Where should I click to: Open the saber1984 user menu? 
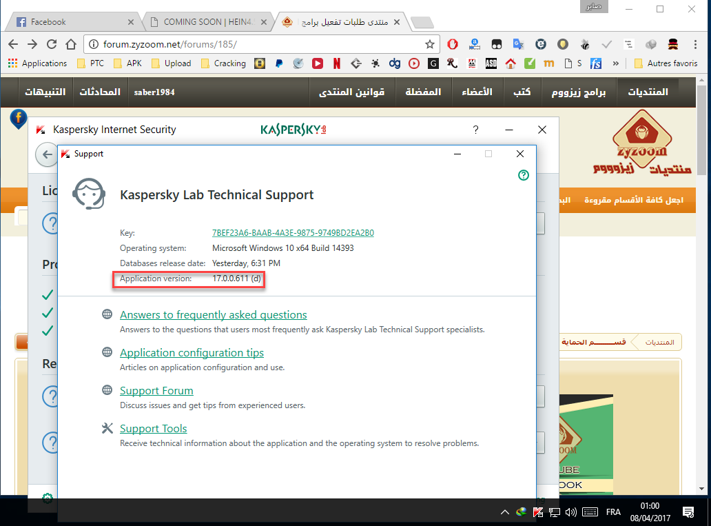[154, 92]
